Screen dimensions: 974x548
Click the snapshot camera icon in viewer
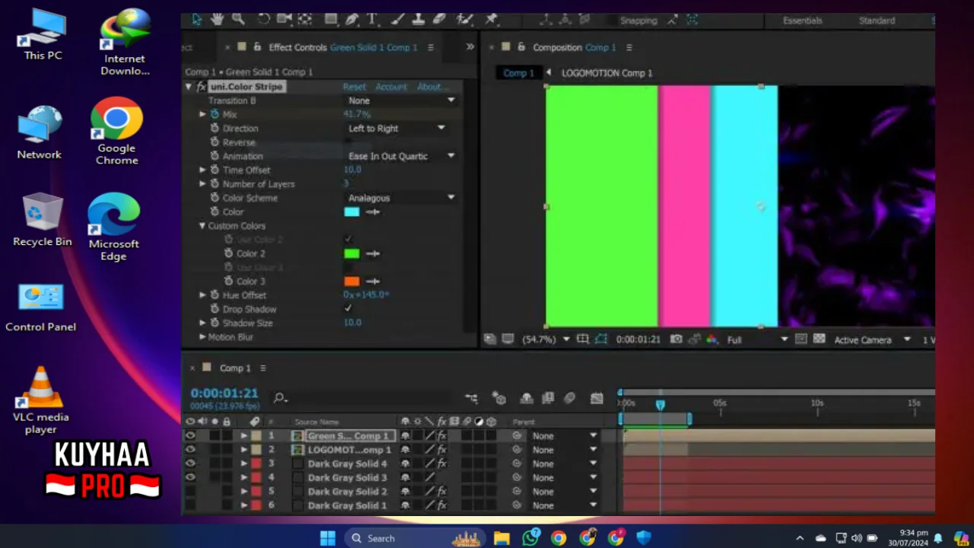click(x=676, y=339)
